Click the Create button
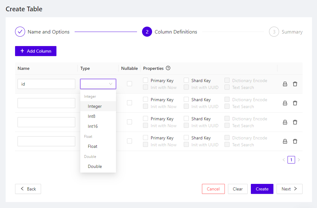The image size is (317, 208). pos(262,189)
